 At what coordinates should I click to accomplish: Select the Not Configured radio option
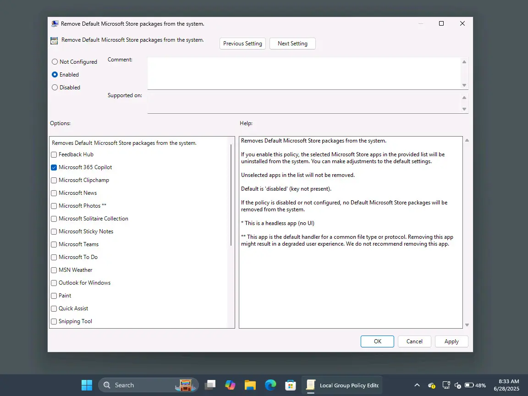55,61
